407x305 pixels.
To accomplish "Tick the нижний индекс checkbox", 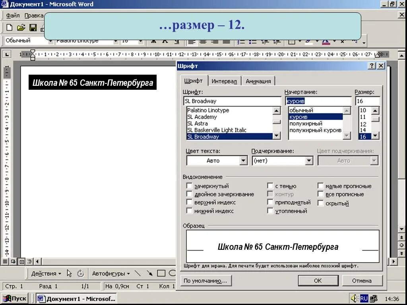I will click(x=189, y=210).
